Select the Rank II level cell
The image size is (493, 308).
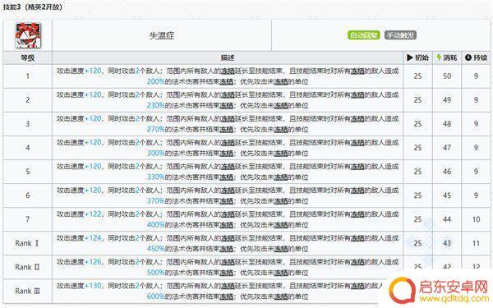click(x=27, y=267)
